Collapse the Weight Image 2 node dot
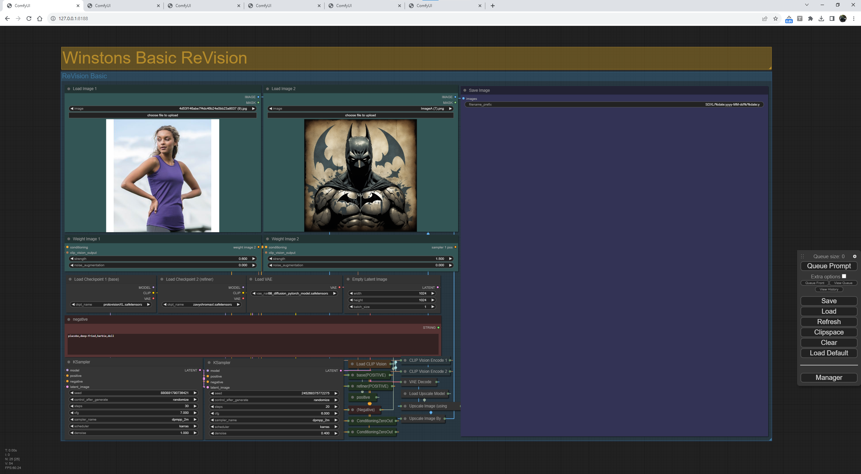Screen dimensions: 861x474 (267, 239)
